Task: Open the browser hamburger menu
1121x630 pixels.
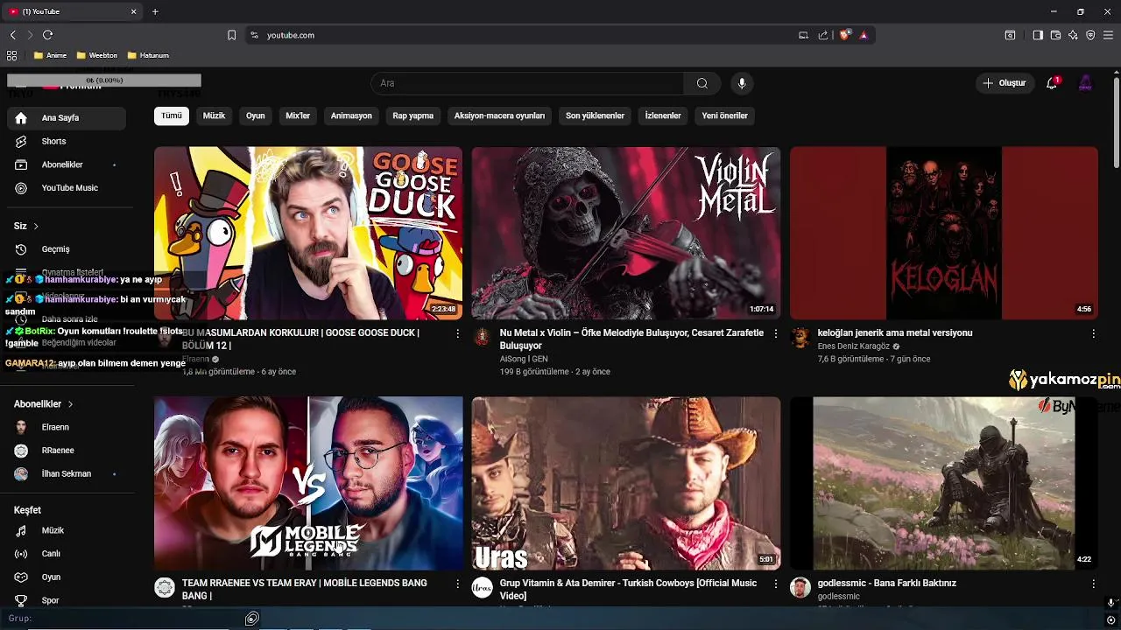Action: pyautogui.click(x=1108, y=35)
